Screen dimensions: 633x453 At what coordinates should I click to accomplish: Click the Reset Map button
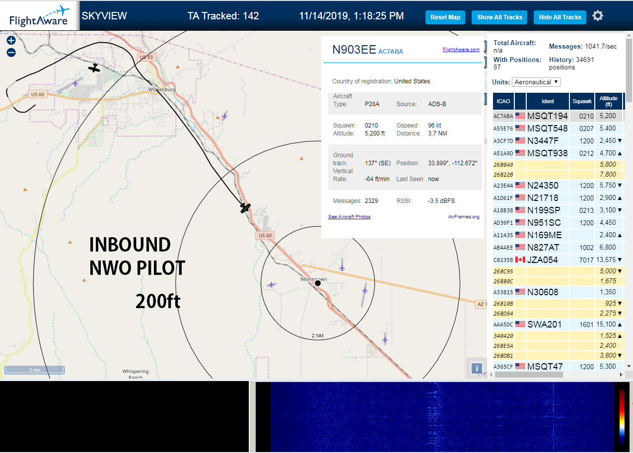pos(445,17)
